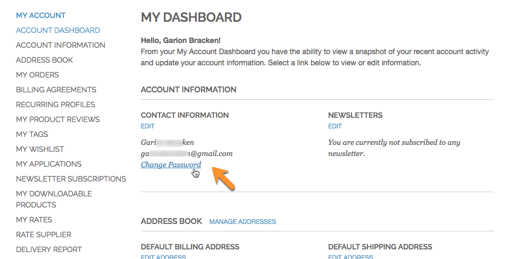
Task: Open Account Dashboard in sidebar
Action: (58, 30)
